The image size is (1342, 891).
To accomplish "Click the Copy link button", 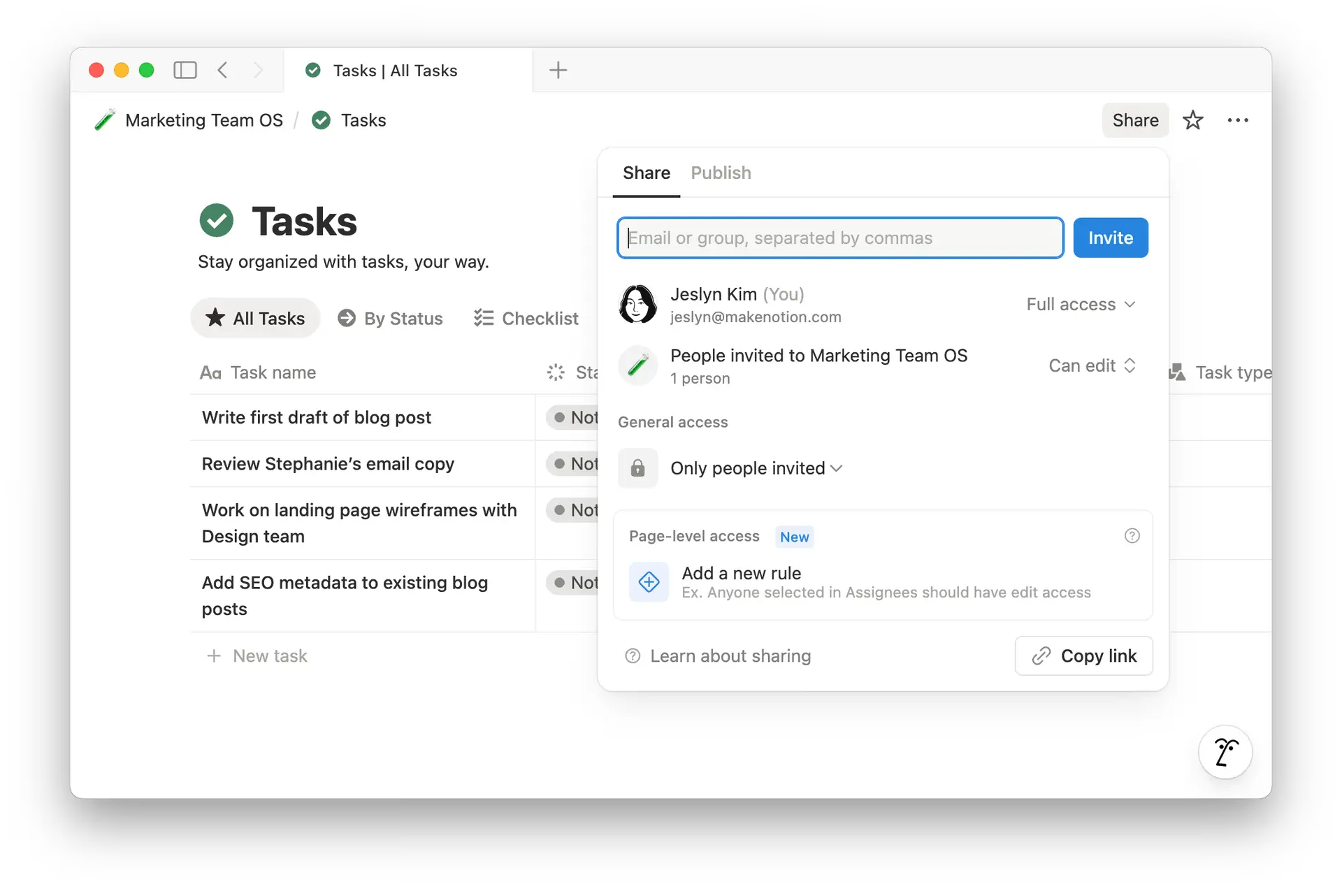I will (x=1083, y=655).
